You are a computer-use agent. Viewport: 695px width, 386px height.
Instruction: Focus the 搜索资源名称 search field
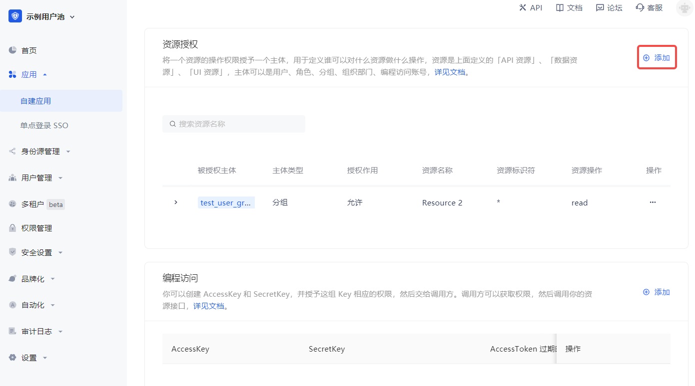coord(234,124)
